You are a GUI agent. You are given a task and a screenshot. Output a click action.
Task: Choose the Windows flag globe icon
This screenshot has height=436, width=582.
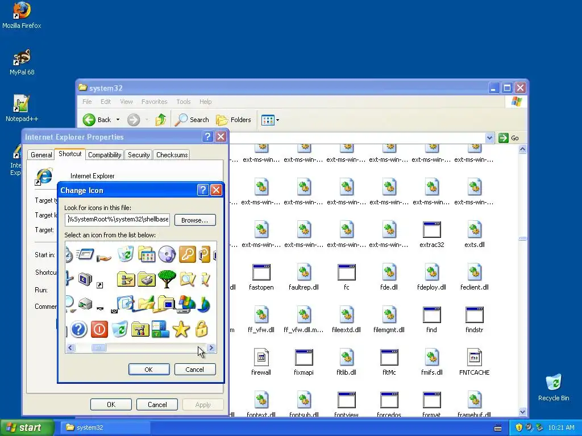click(x=186, y=304)
